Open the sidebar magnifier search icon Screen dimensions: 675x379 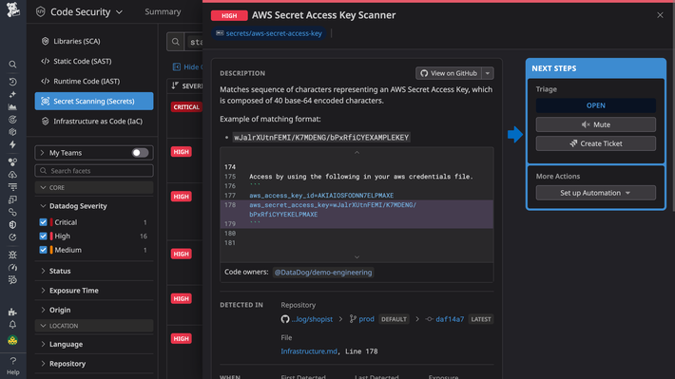coord(12,65)
